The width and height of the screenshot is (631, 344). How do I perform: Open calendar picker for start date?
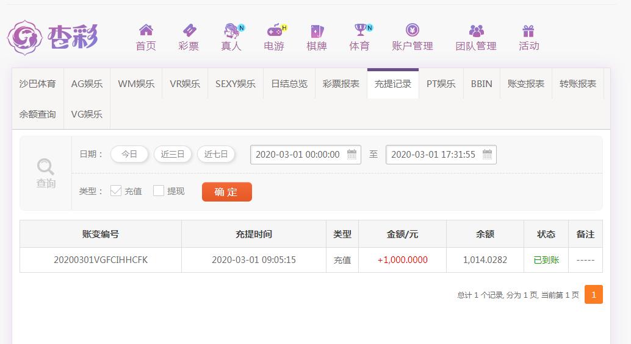point(352,154)
